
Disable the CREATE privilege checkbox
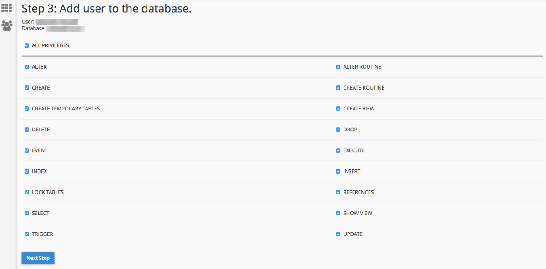tap(27, 88)
